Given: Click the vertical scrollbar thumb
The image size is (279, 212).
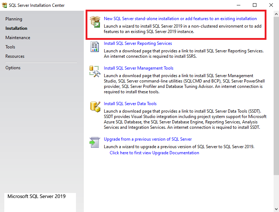Looking at the screenshot, I should [276, 96].
